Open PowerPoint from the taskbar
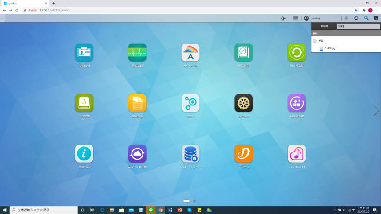The image size is (381, 214). pos(180,210)
